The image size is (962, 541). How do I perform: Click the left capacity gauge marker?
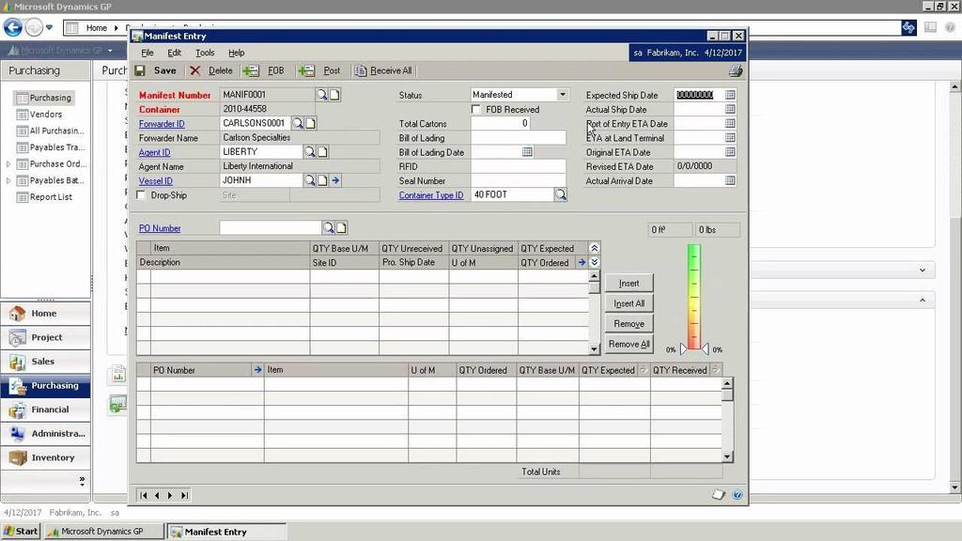(684, 349)
